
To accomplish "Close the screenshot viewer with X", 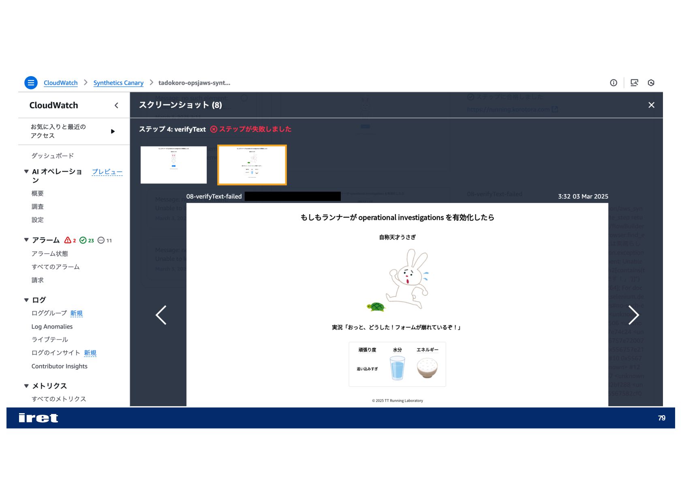I will pyautogui.click(x=651, y=105).
